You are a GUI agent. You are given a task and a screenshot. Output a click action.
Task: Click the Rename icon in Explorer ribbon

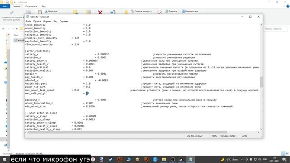pos(113,12)
